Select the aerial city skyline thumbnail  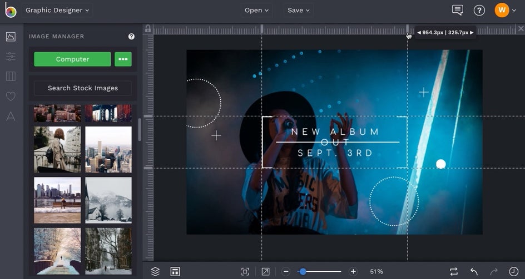pos(108,149)
